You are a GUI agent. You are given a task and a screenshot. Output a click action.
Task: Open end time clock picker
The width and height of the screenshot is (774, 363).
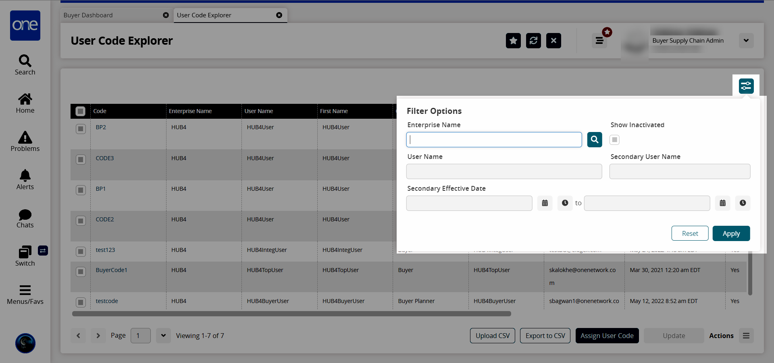pyautogui.click(x=743, y=203)
